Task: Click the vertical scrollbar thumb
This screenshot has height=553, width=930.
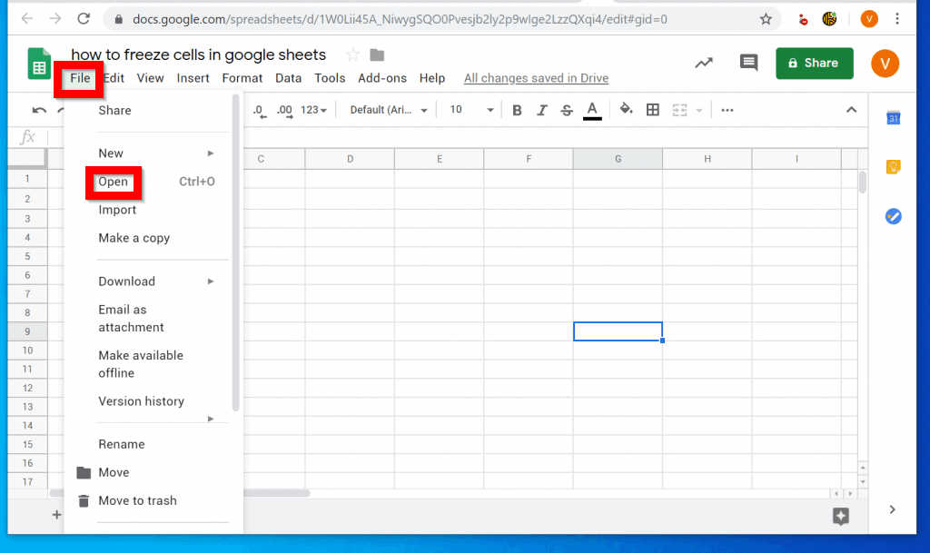Action: [863, 182]
